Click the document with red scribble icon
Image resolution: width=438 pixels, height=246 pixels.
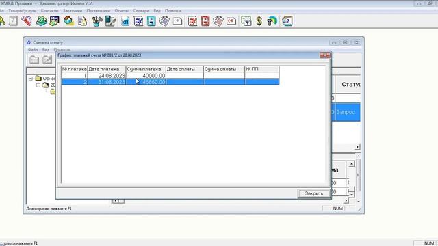coord(192,21)
